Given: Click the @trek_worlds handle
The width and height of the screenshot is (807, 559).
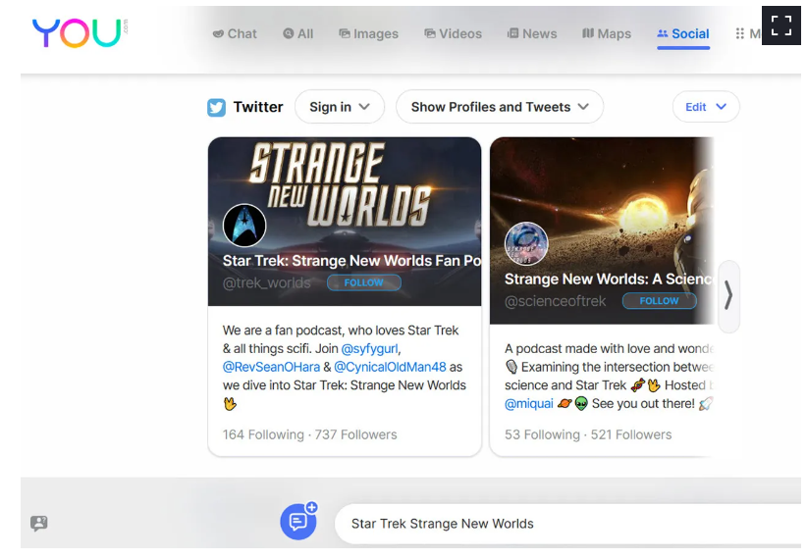Looking at the screenshot, I should [267, 282].
